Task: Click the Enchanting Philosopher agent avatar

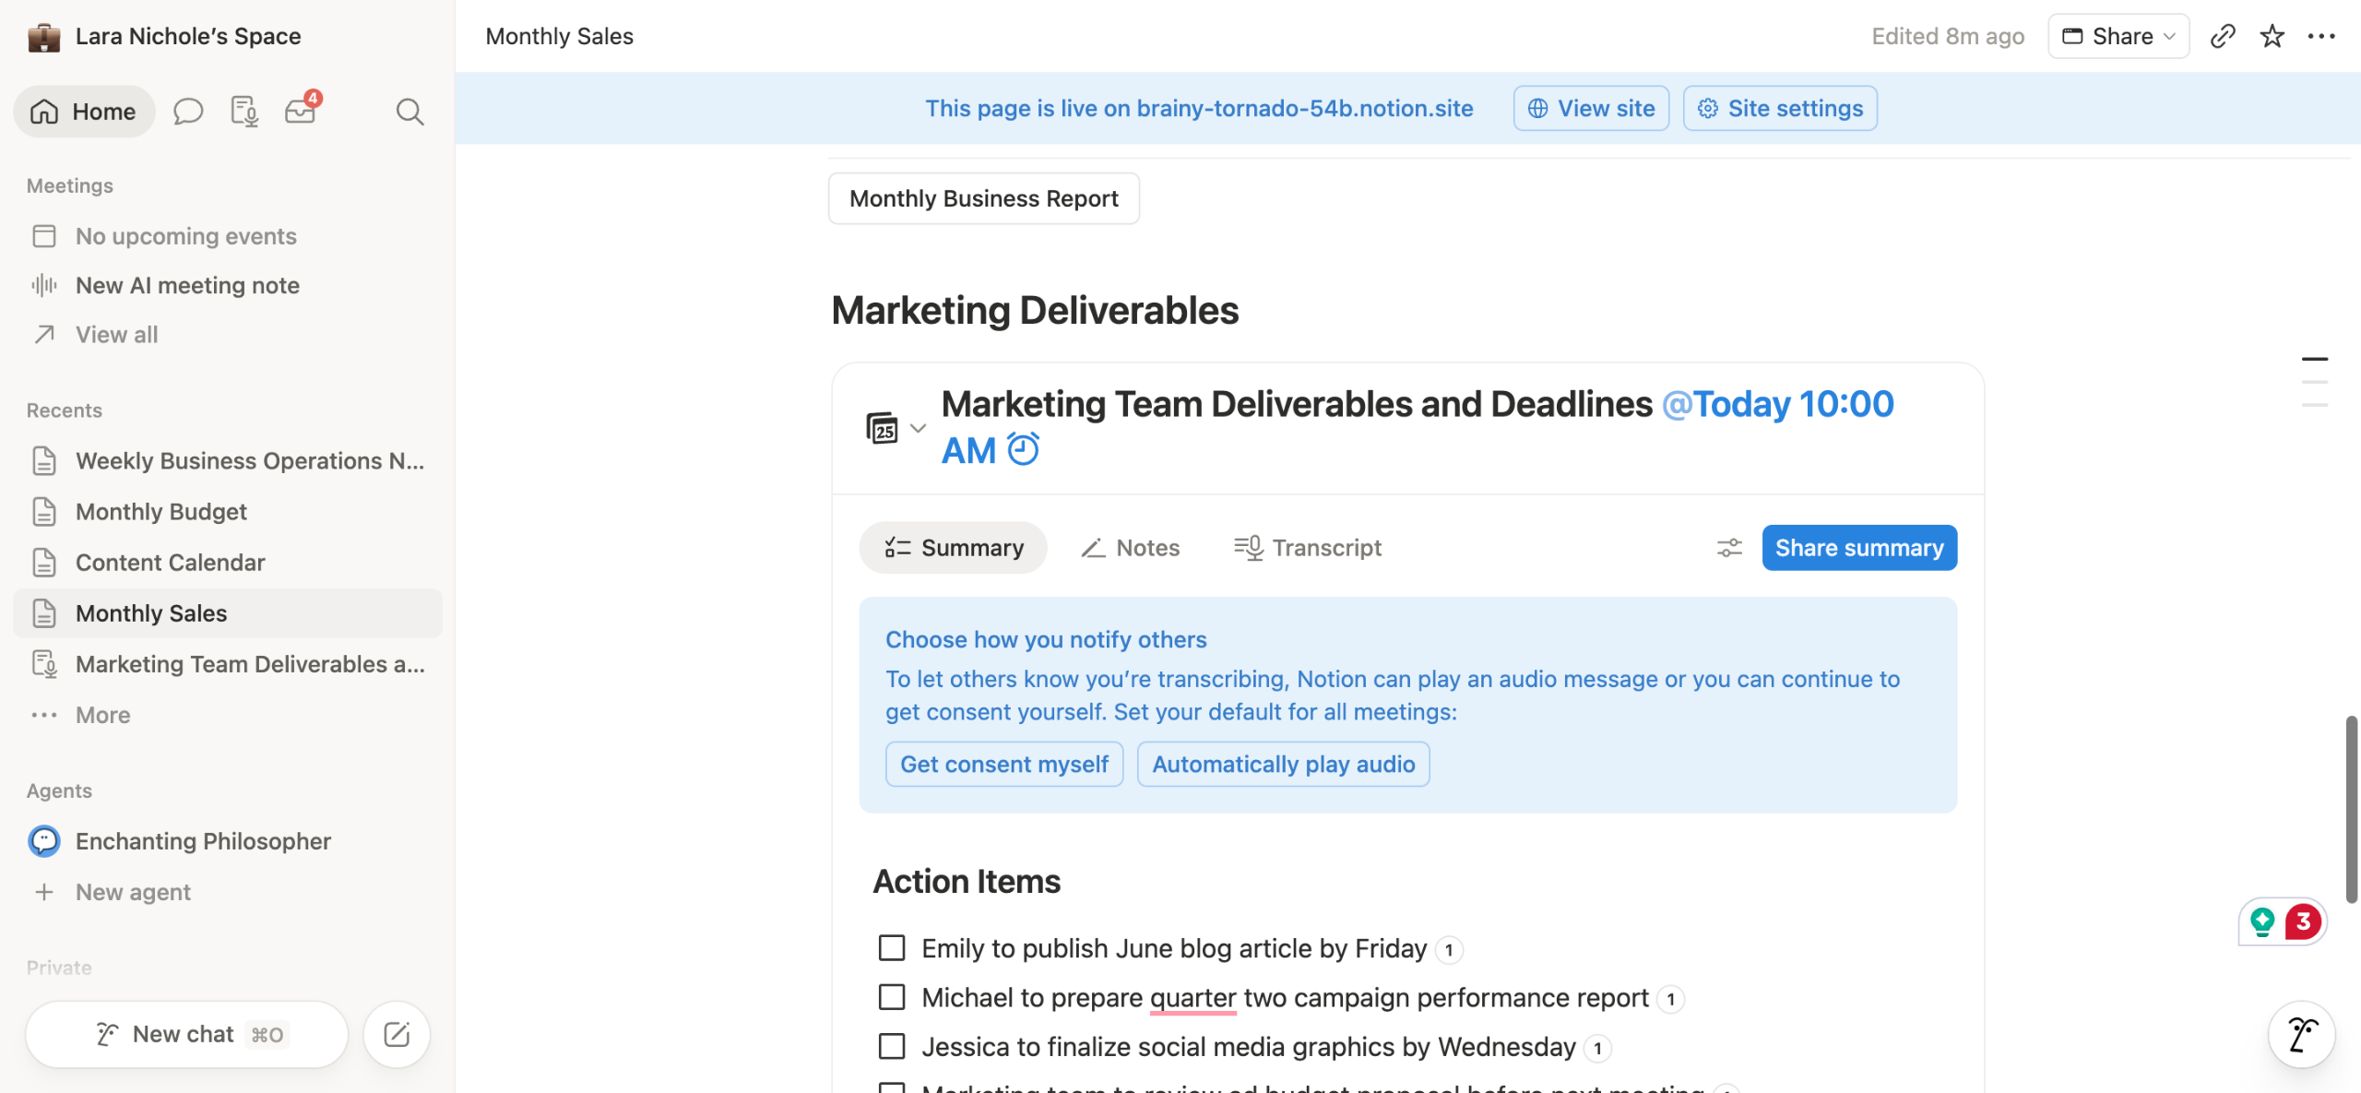Action: (x=44, y=840)
